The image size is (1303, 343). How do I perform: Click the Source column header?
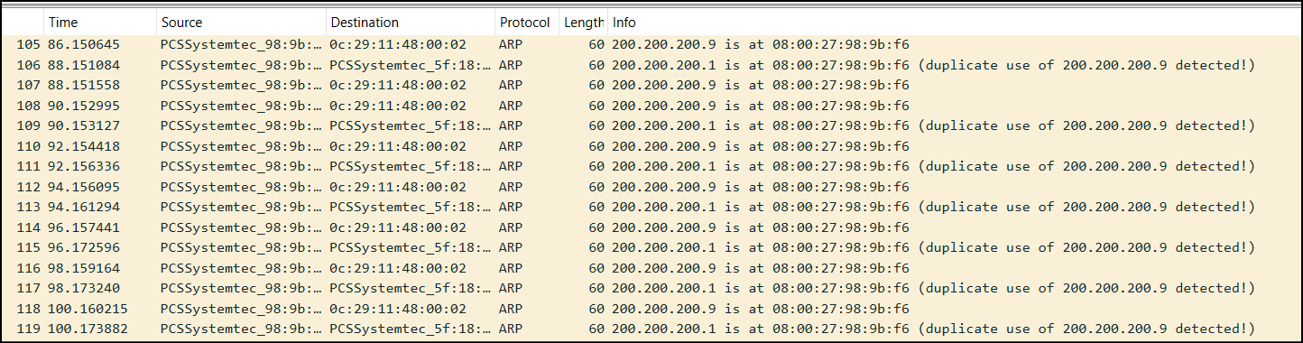pyautogui.click(x=241, y=22)
